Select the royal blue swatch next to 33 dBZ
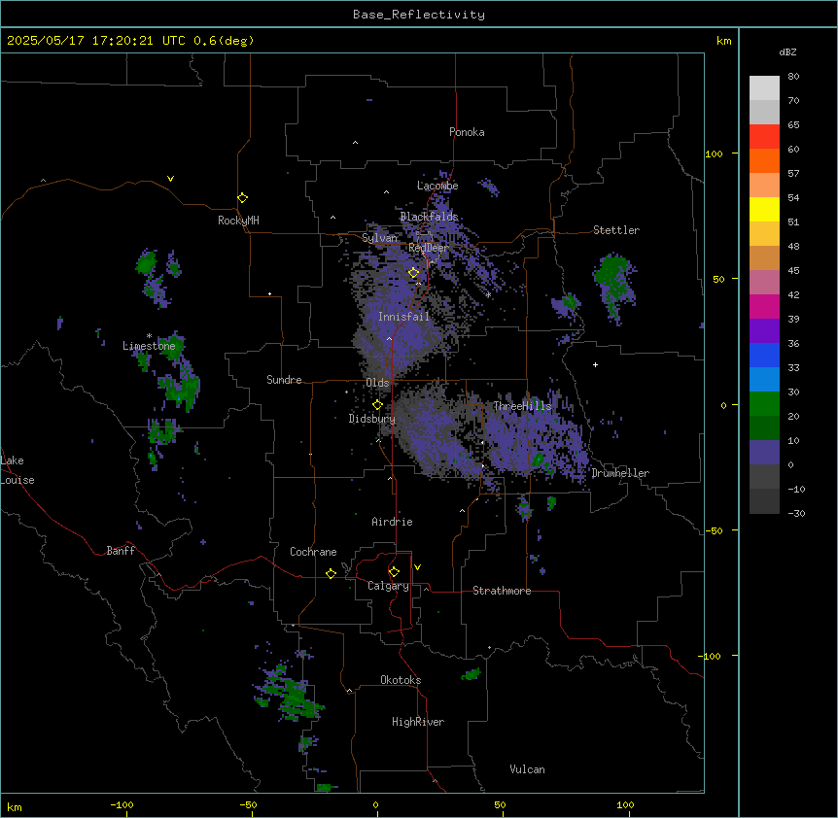Viewport: 838px width, 818px height. [764, 355]
